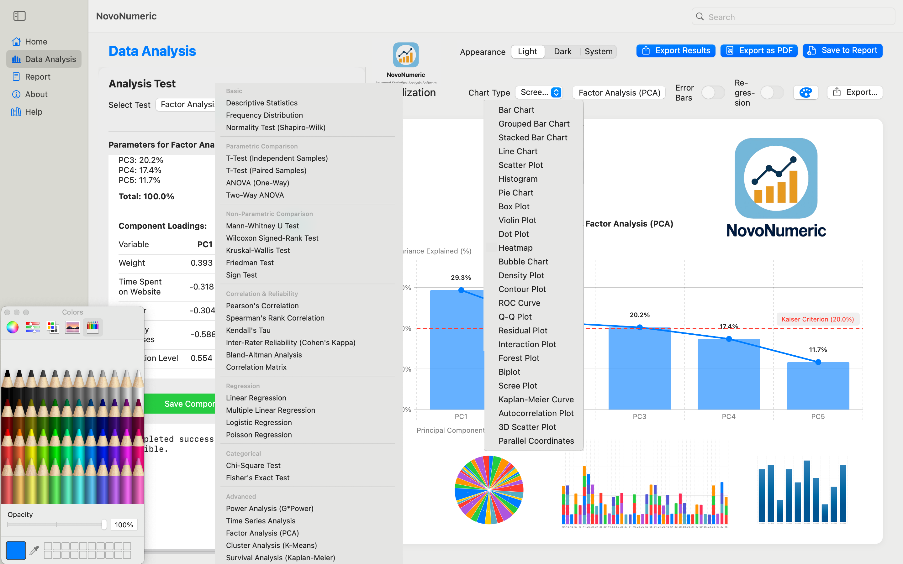Choose Heatmap from chart type list
Screen dimensions: 903x564
click(515, 248)
